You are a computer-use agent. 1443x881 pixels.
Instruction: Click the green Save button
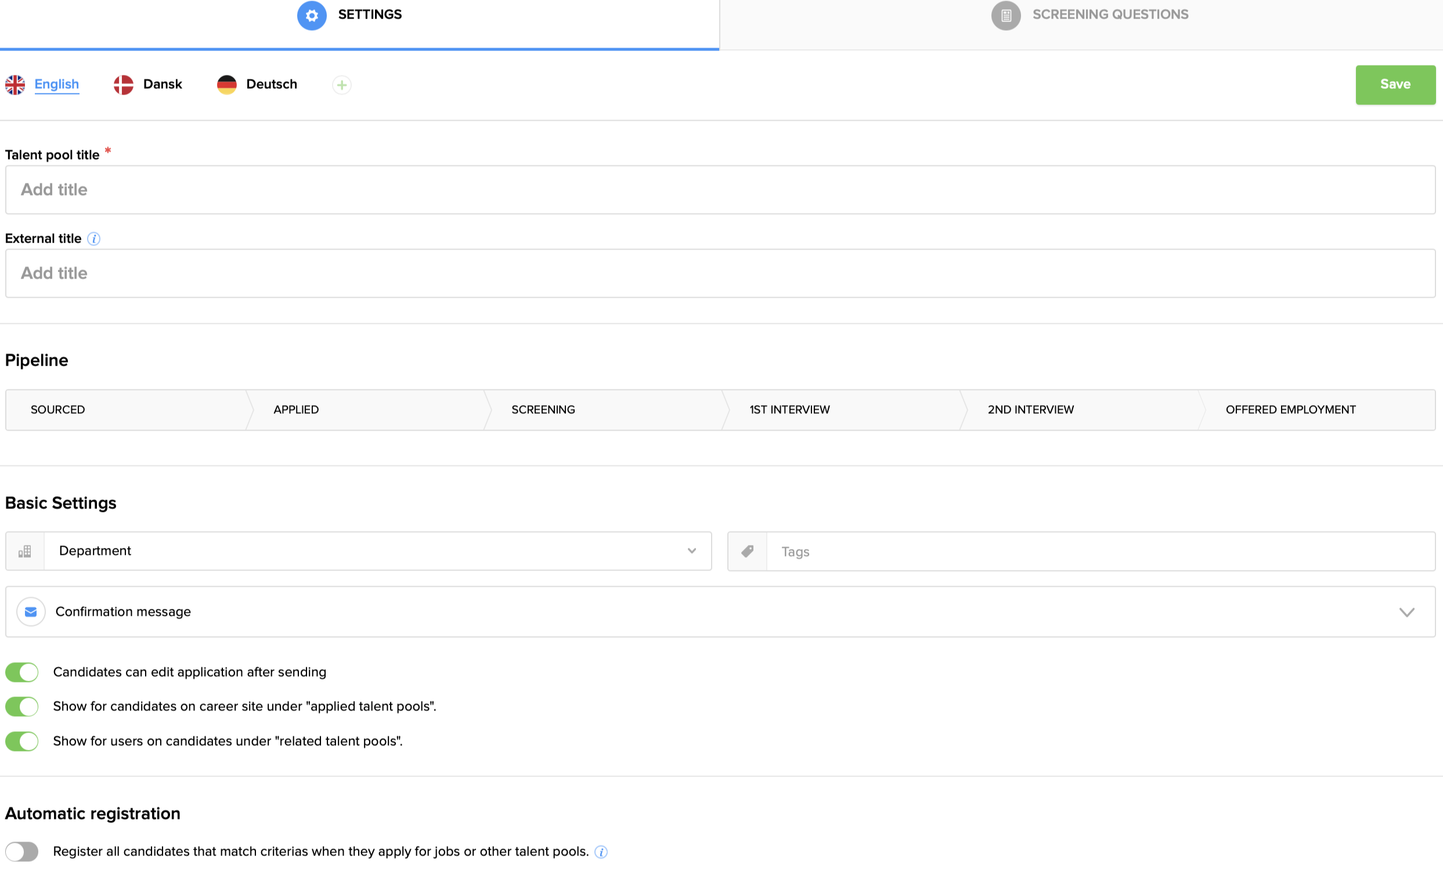tap(1395, 84)
